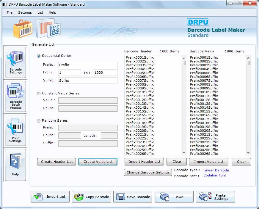Select Prefix0025Suffix in Barcode Value list
Screen dimensions: 259x209
coord(204,150)
